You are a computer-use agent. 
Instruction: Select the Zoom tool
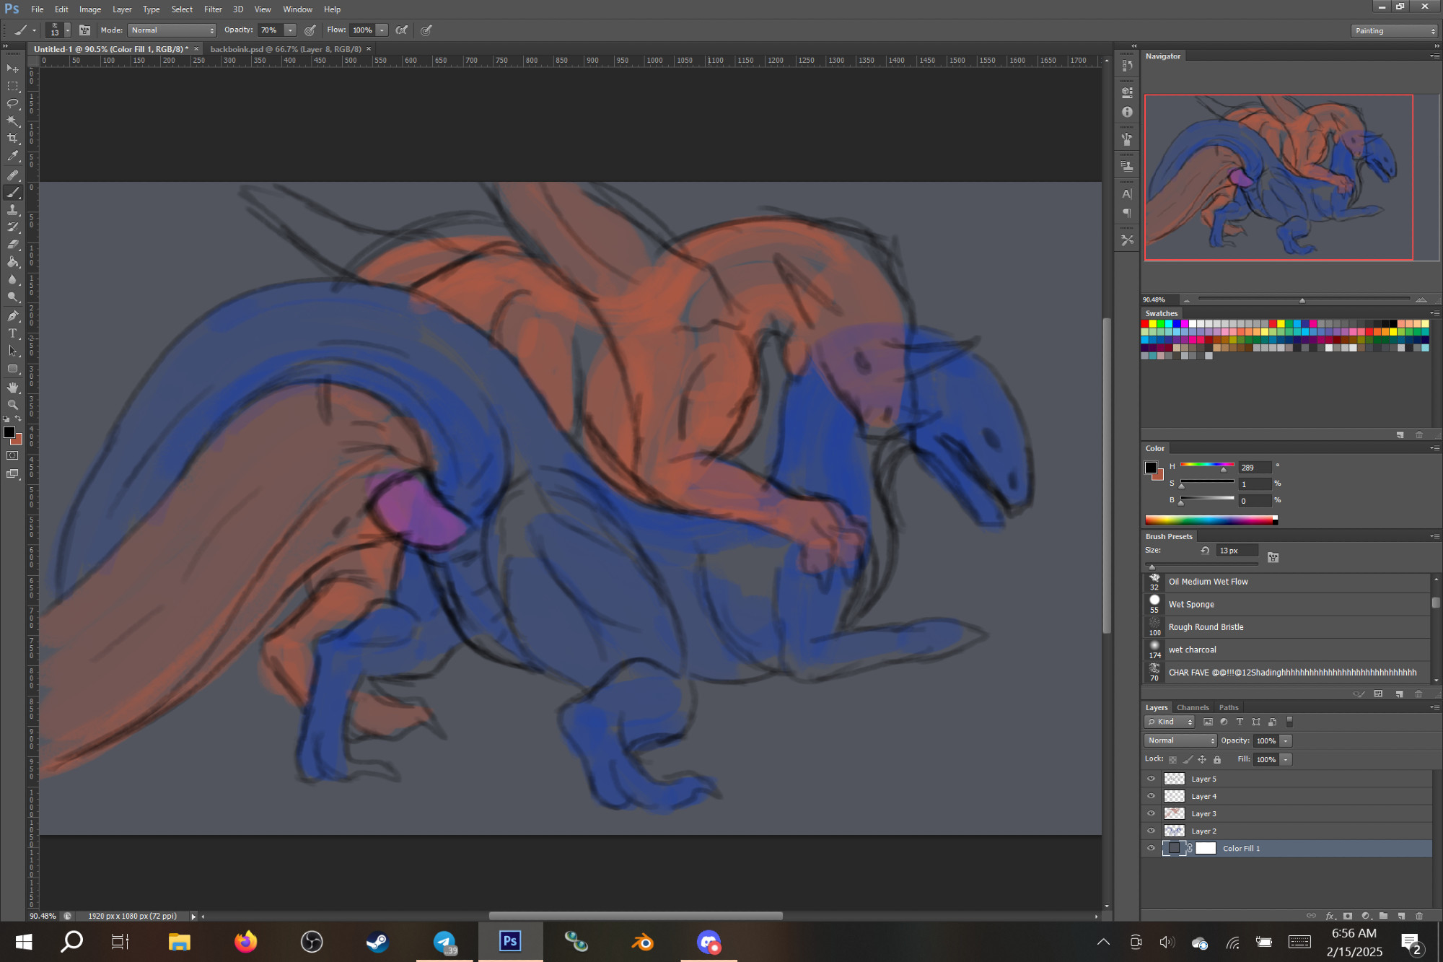point(13,405)
